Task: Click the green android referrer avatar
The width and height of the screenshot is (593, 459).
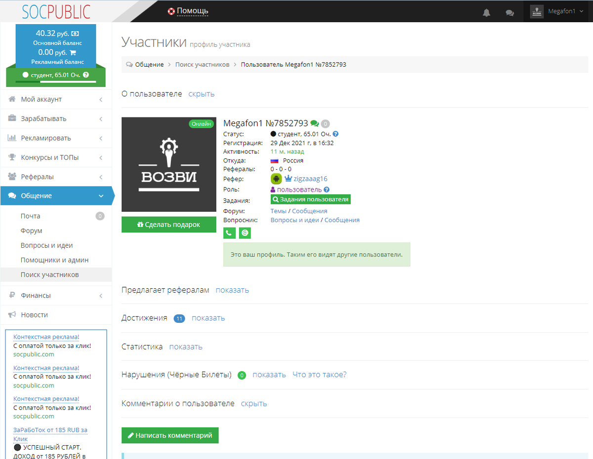Action: click(276, 179)
